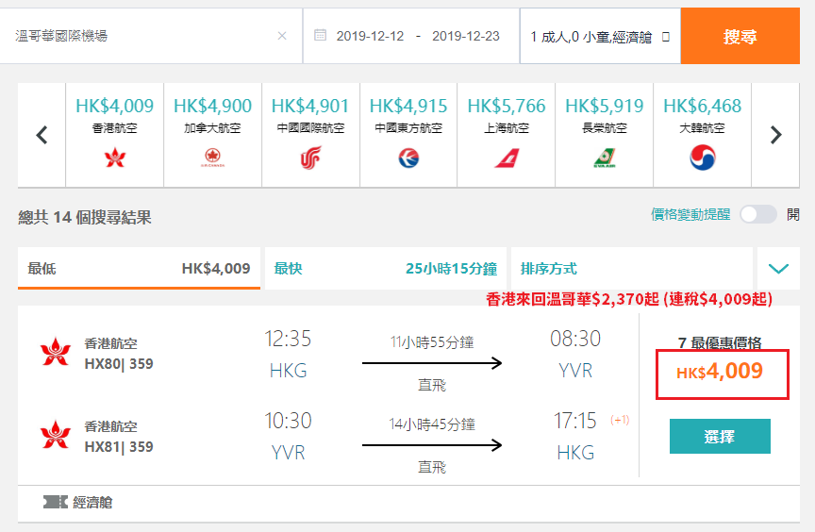Click Air China logo in carousel
The width and height of the screenshot is (815, 532).
(311, 158)
